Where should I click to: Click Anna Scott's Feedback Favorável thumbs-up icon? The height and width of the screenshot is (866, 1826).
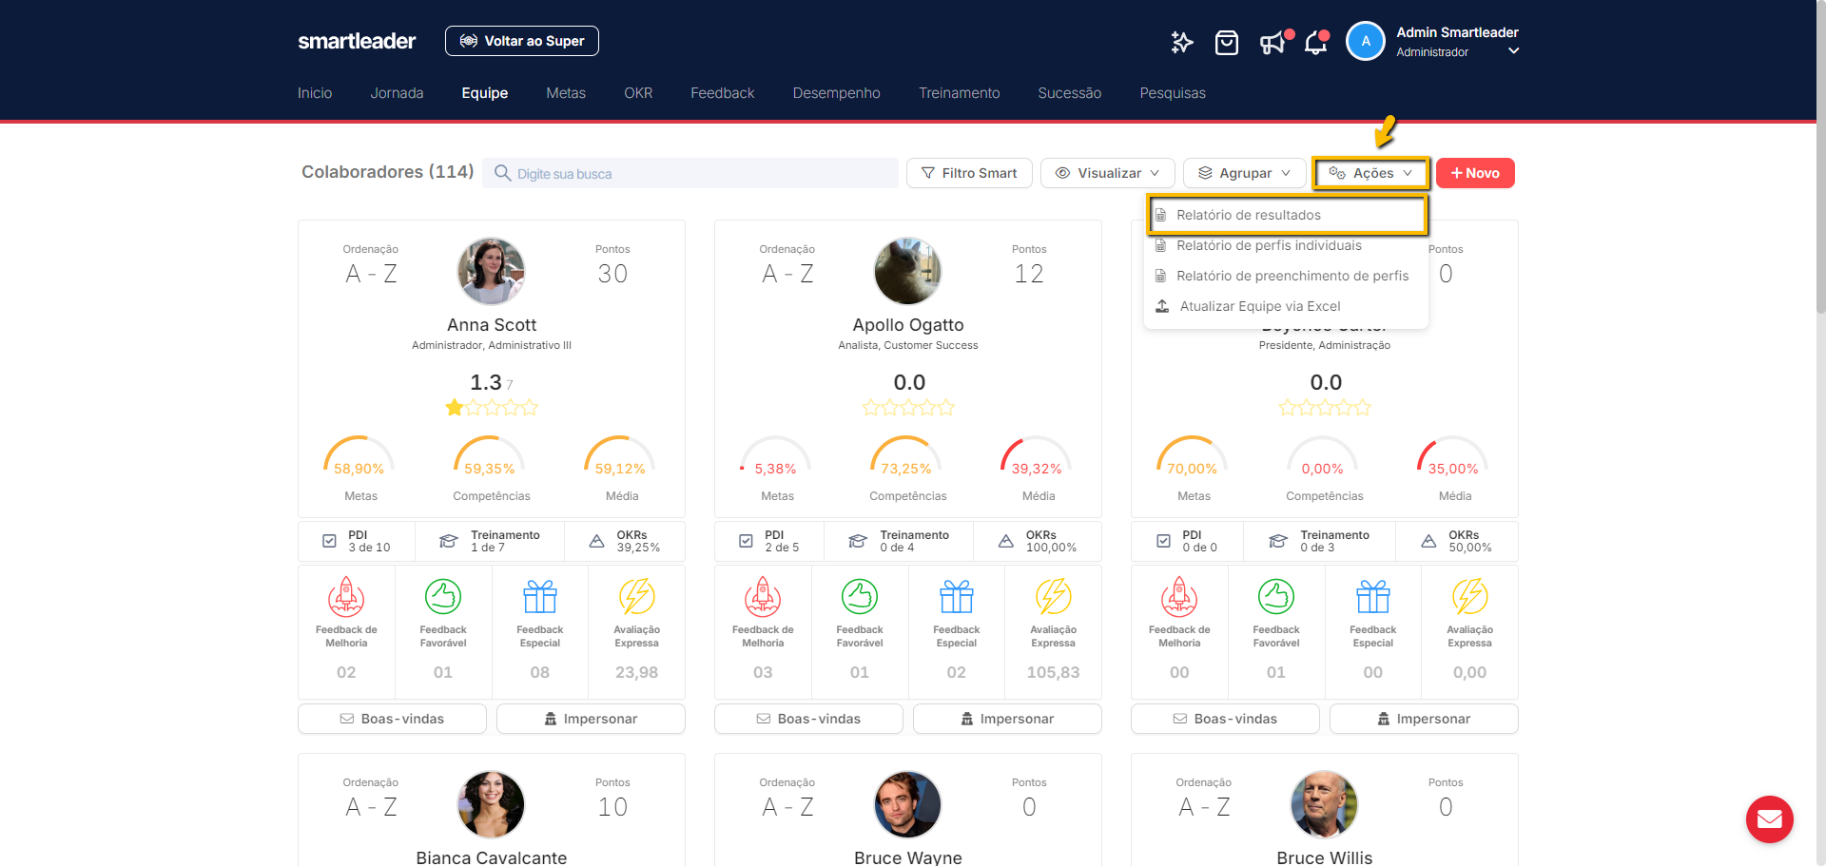point(443,597)
